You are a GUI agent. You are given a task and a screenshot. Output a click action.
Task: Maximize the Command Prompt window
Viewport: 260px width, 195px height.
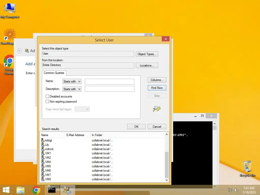click(x=202, y=116)
